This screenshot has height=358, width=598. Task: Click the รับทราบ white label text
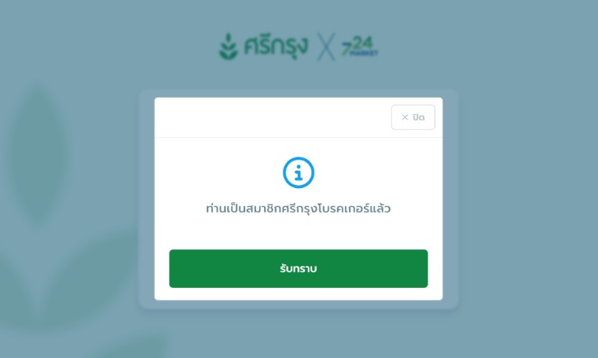coord(299,268)
